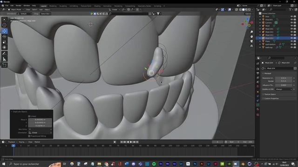This screenshot has width=298, height=167.
Task: Click the viewport pan hand icon
Action: (251, 36)
